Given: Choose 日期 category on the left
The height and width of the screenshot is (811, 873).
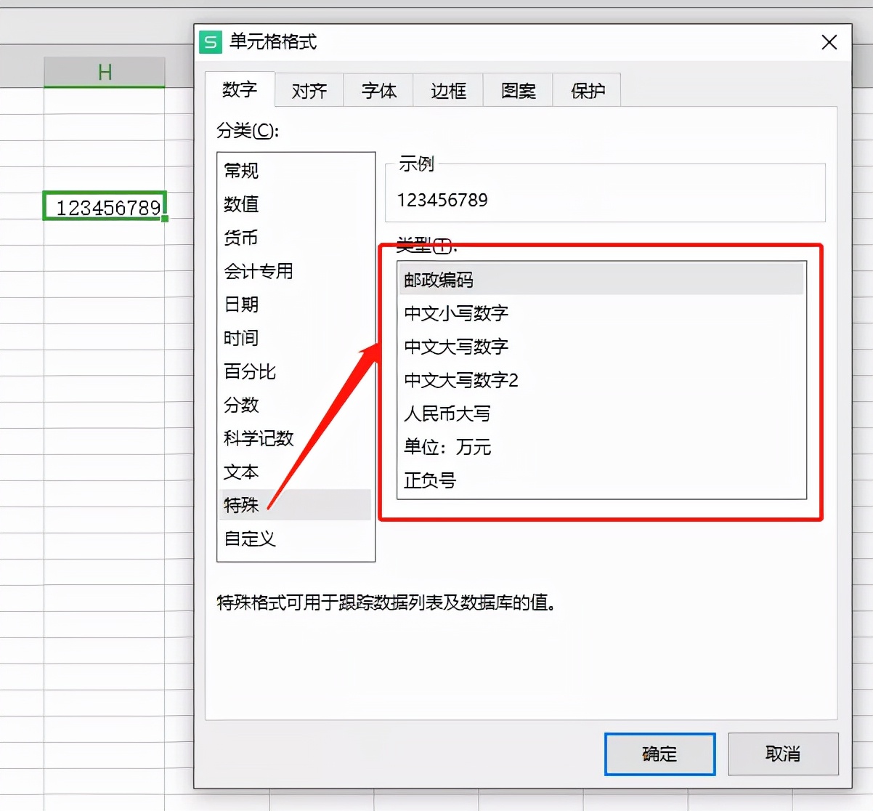Looking at the screenshot, I should [x=241, y=305].
